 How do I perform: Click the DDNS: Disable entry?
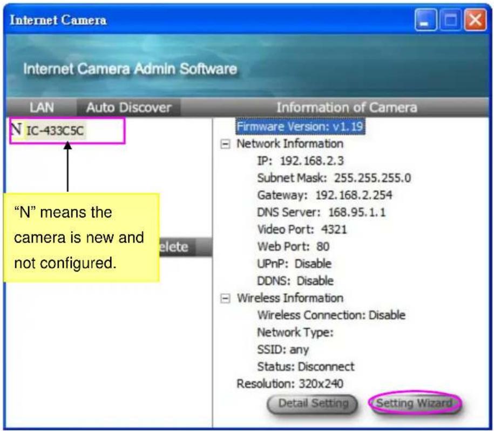pos(295,281)
